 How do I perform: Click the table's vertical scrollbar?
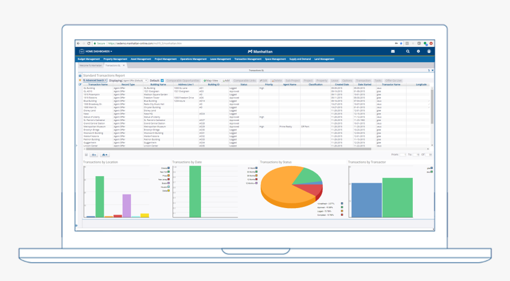pyautogui.click(x=432, y=107)
